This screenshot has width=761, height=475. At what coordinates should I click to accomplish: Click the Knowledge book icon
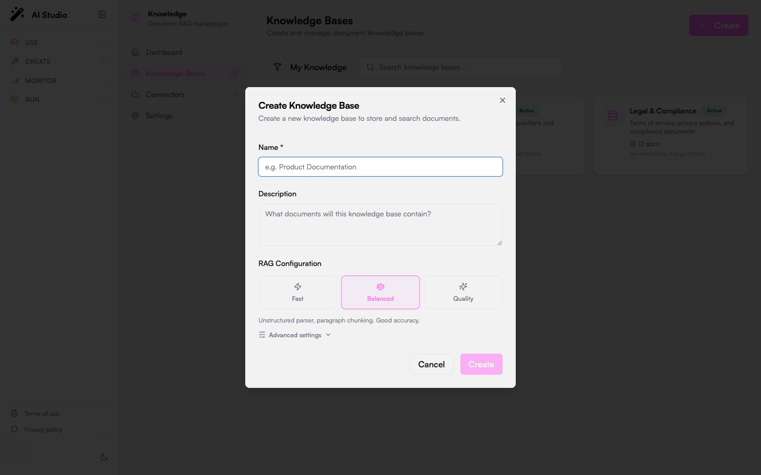(x=135, y=18)
